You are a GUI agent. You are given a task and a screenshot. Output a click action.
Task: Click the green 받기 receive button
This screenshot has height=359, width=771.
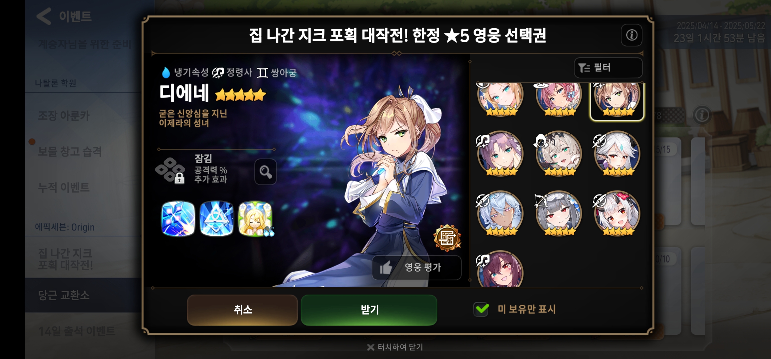(x=369, y=310)
